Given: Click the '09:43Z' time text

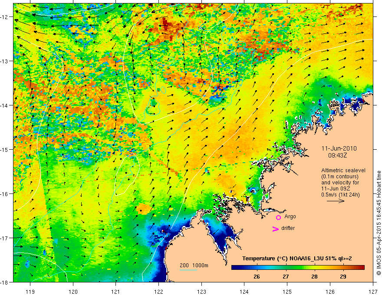Looking at the screenshot, I should click(338, 155).
